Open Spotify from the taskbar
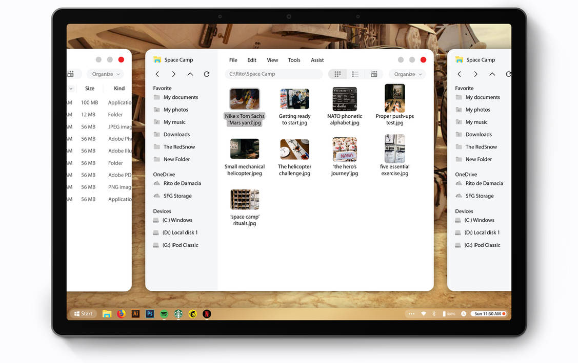The height and width of the screenshot is (363, 578). click(164, 314)
